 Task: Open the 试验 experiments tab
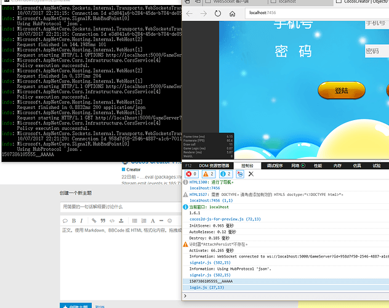[x=377, y=166]
